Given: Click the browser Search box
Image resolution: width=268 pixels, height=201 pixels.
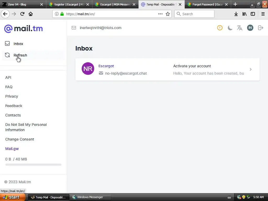Looking at the screenshot, I should tap(194, 14).
